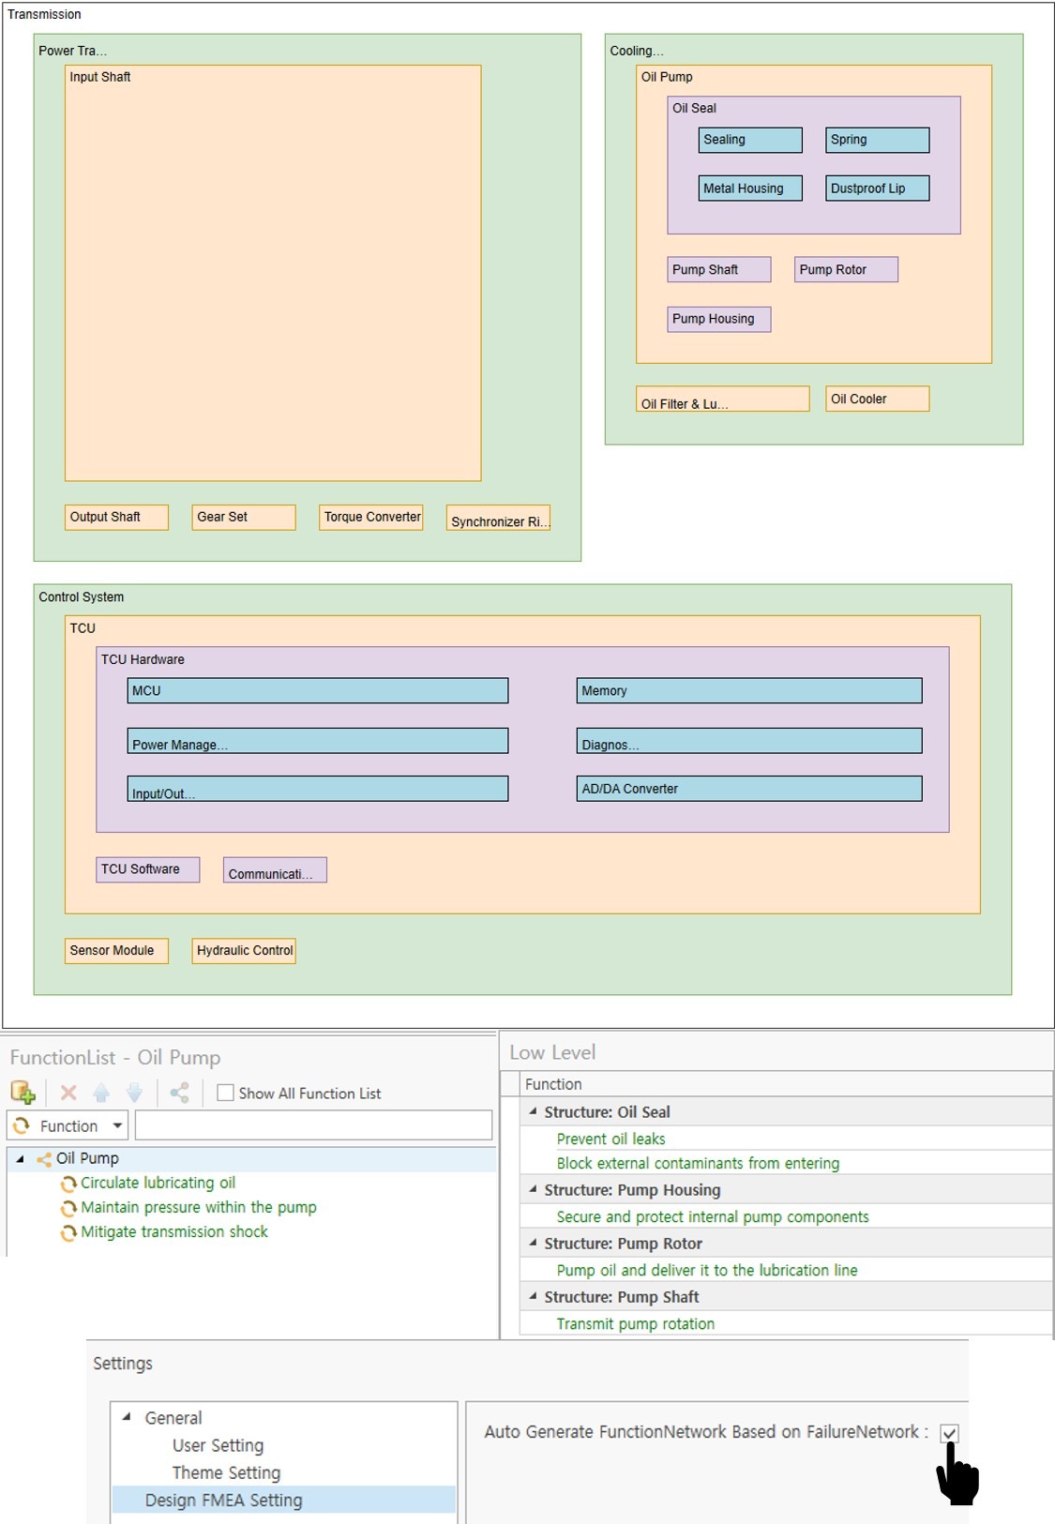Open the Function type dropdown
Screen dimensions: 1055x1524
pyautogui.click(x=117, y=1125)
